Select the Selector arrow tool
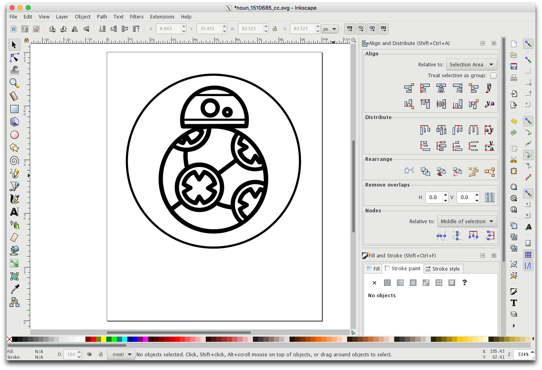 click(x=14, y=45)
